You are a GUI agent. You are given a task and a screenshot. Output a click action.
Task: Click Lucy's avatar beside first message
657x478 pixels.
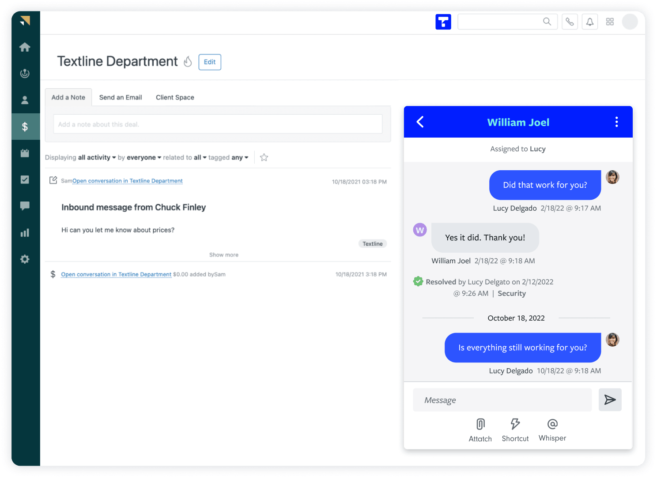tap(612, 177)
